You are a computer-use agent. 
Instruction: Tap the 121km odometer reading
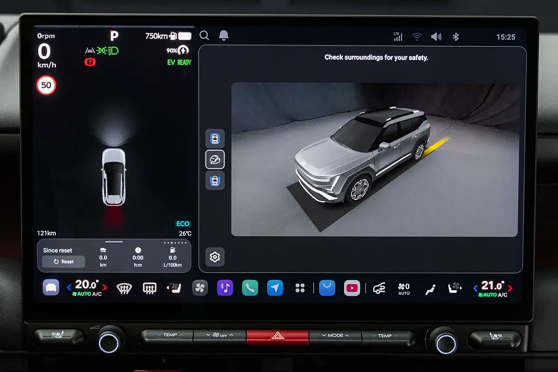pos(46,233)
